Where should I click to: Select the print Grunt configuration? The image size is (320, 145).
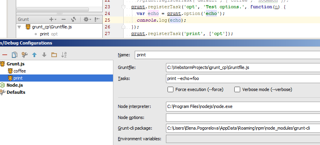pyautogui.click(x=18, y=78)
